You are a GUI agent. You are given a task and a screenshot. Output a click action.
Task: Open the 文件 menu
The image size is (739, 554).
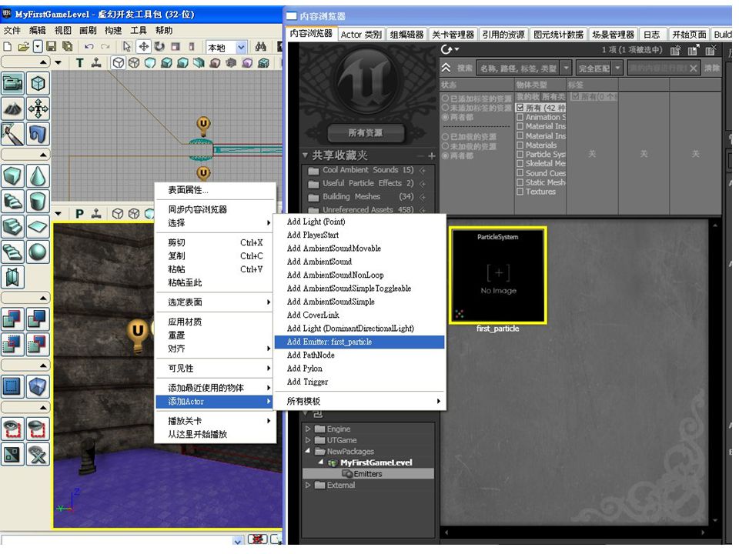12,31
